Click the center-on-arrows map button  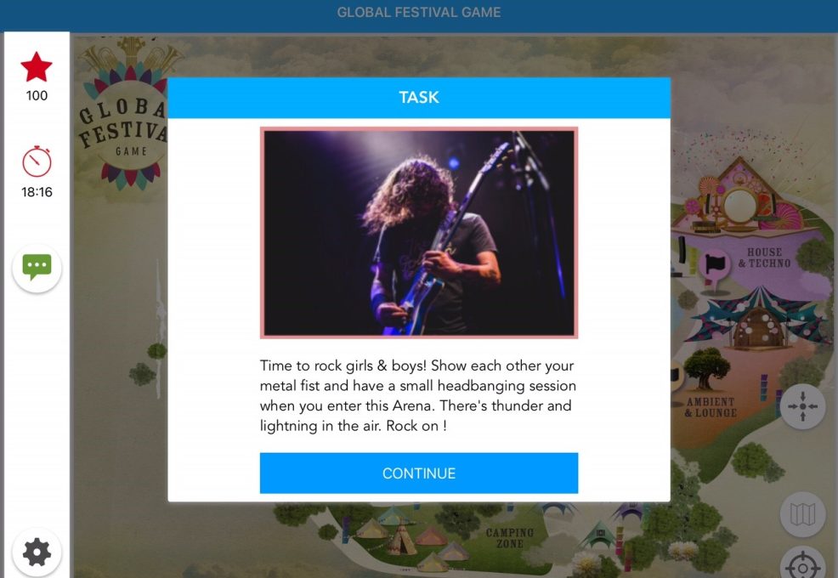point(802,406)
